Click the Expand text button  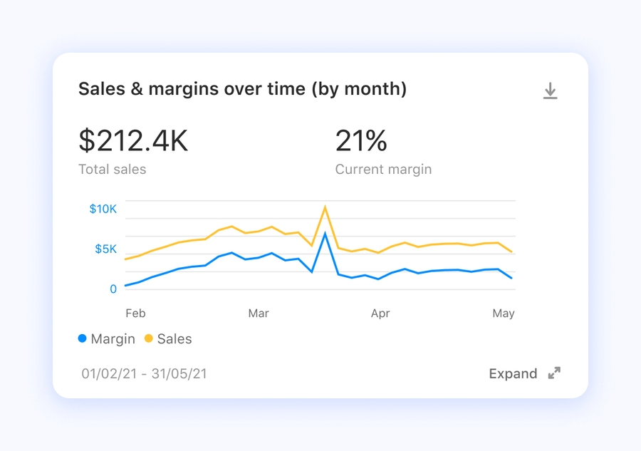pos(513,373)
